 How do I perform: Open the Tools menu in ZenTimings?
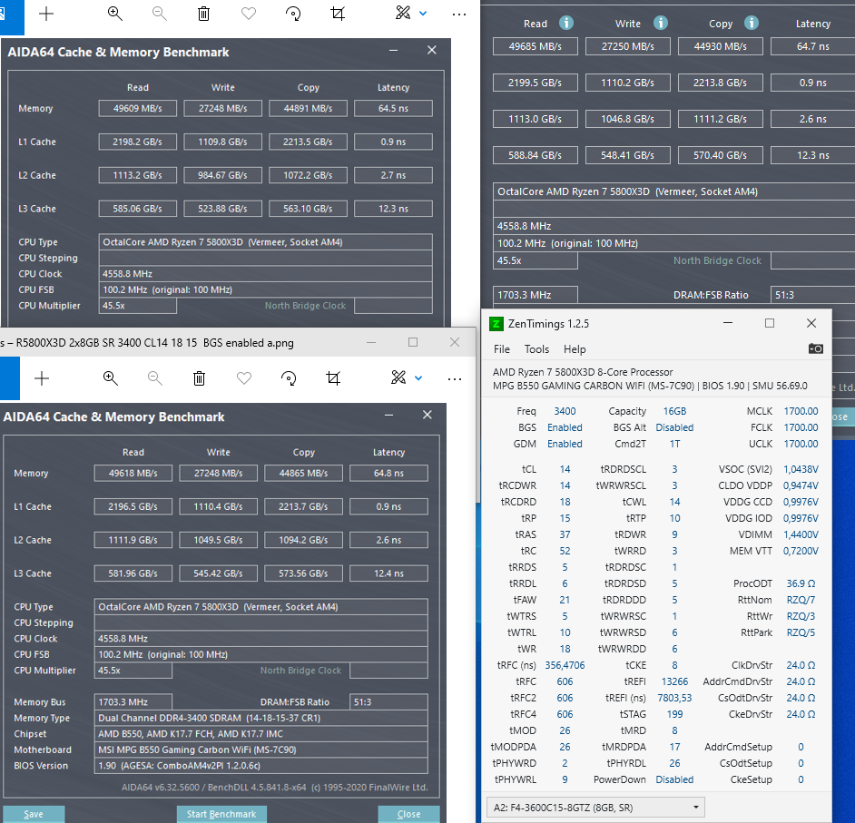[537, 348]
